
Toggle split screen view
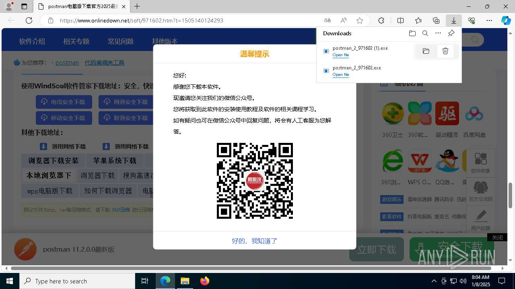[x=400, y=20]
